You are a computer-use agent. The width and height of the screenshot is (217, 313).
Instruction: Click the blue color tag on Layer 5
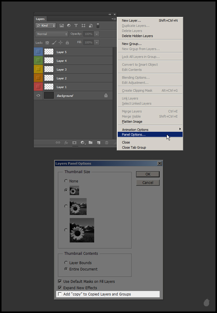(x=38, y=52)
